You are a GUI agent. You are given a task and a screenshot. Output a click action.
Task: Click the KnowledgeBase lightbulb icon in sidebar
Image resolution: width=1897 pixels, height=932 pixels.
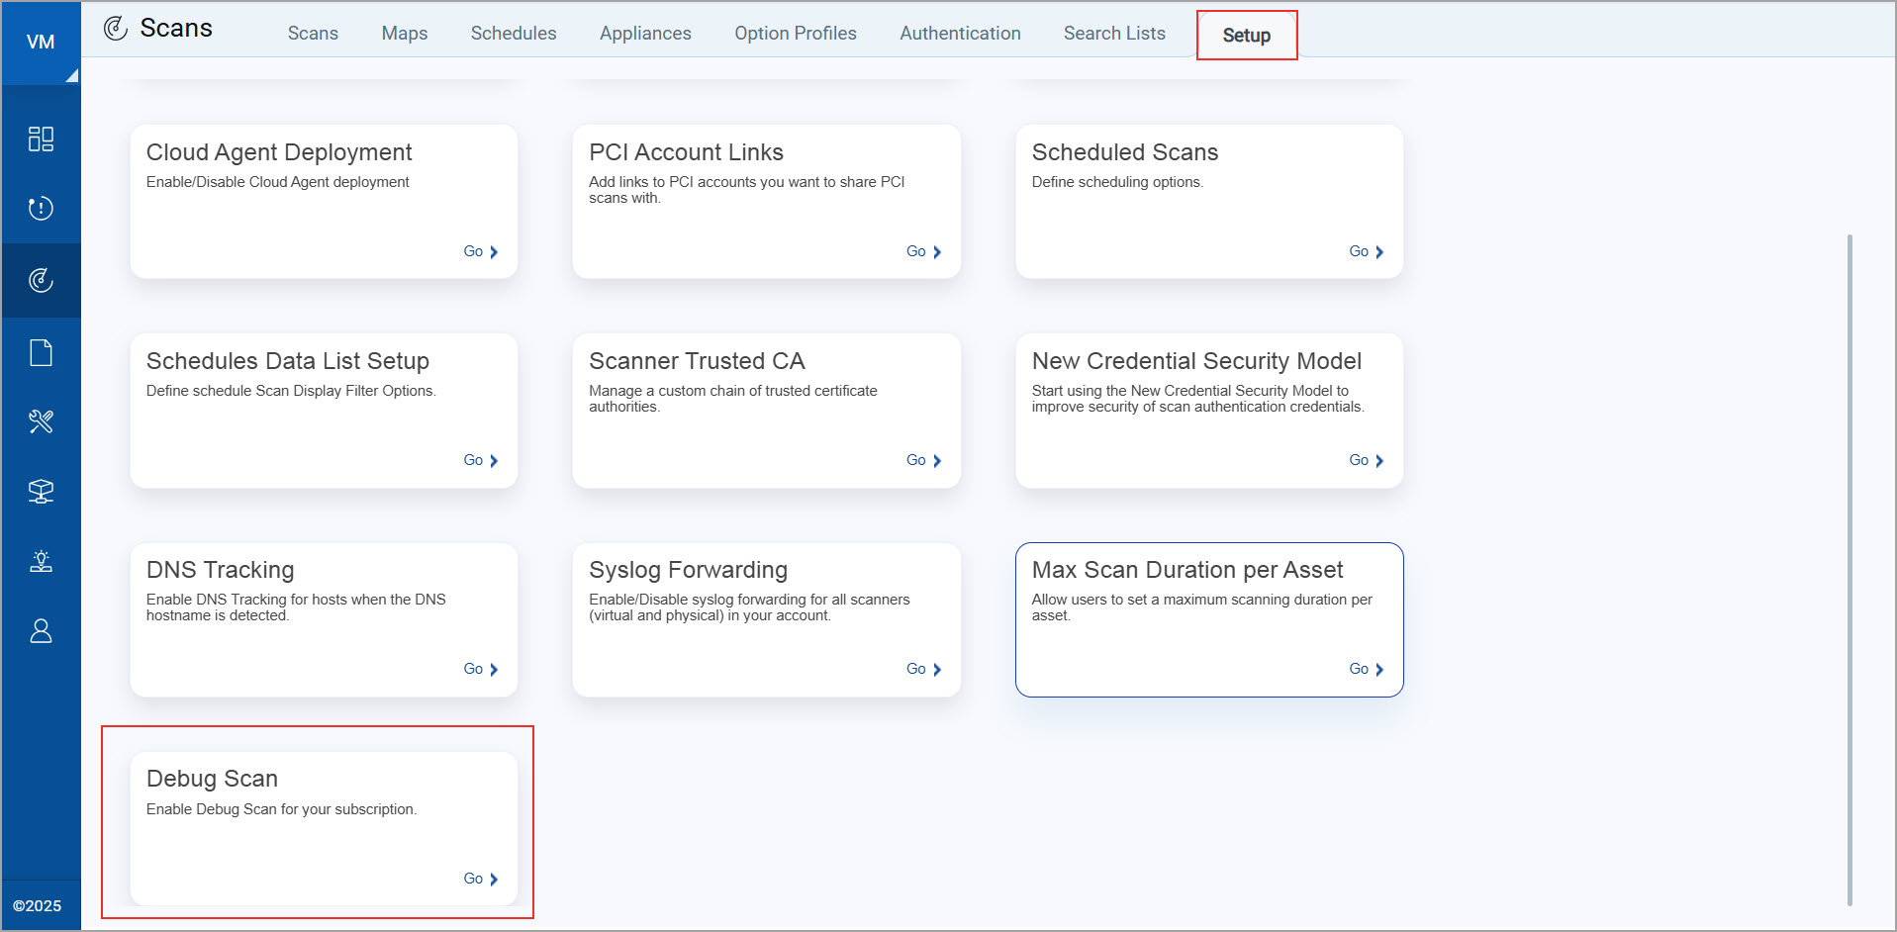(41, 561)
